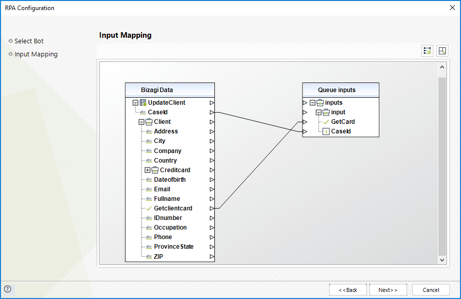Click the abc icon beside Bizagi CaseId
The width and height of the screenshot is (461, 299).
tap(143, 112)
